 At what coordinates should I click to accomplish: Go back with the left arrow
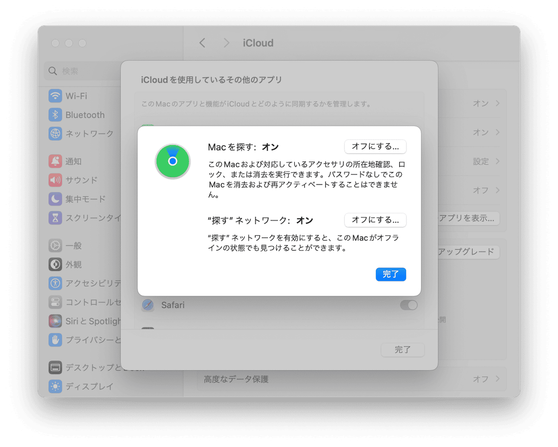coord(202,43)
